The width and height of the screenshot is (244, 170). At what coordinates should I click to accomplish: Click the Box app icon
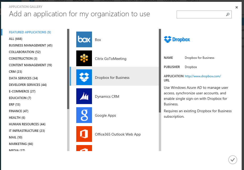tap(84, 39)
